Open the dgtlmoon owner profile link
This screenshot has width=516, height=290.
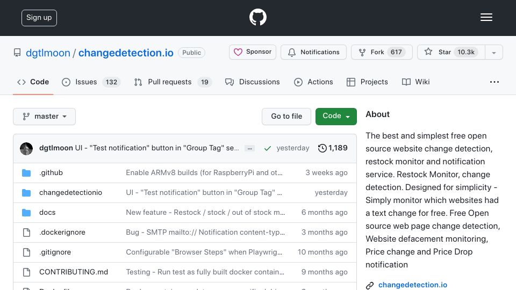pos(48,53)
